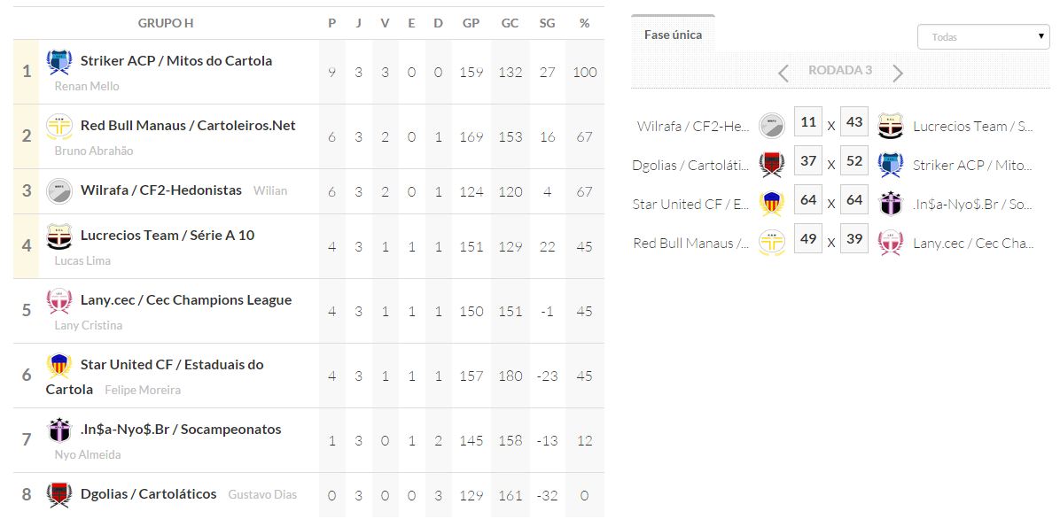Screen dimensions: 1060x527
Task: Click Dgolias crest in standings table
Action: (59, 495)
